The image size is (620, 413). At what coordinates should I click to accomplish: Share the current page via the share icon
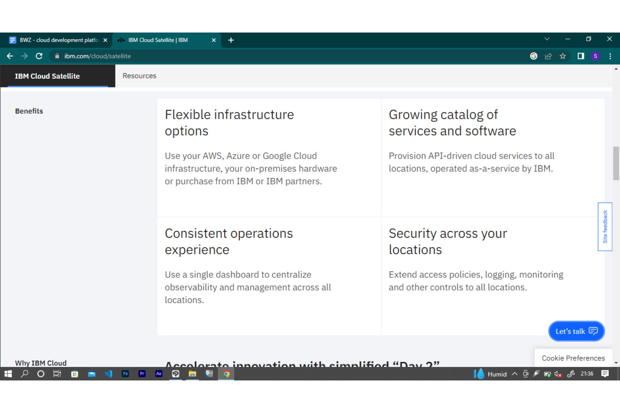tap(548, 56)
